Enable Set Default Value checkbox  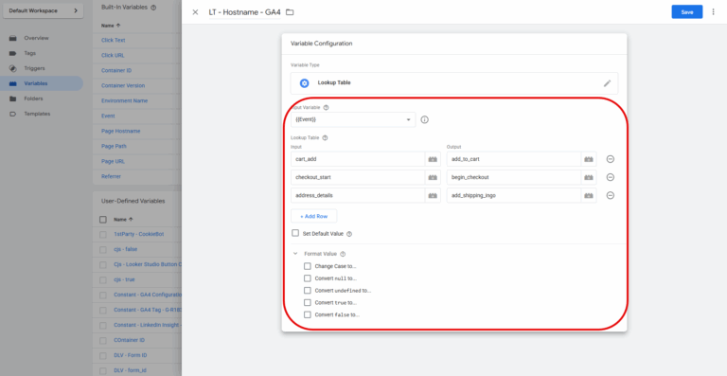(x=295, y=233)
